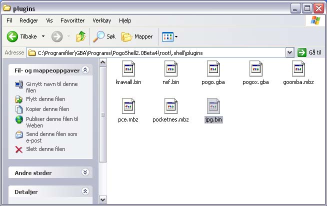Click the sidebar scroll down arrow

click(x=103, y=199)
